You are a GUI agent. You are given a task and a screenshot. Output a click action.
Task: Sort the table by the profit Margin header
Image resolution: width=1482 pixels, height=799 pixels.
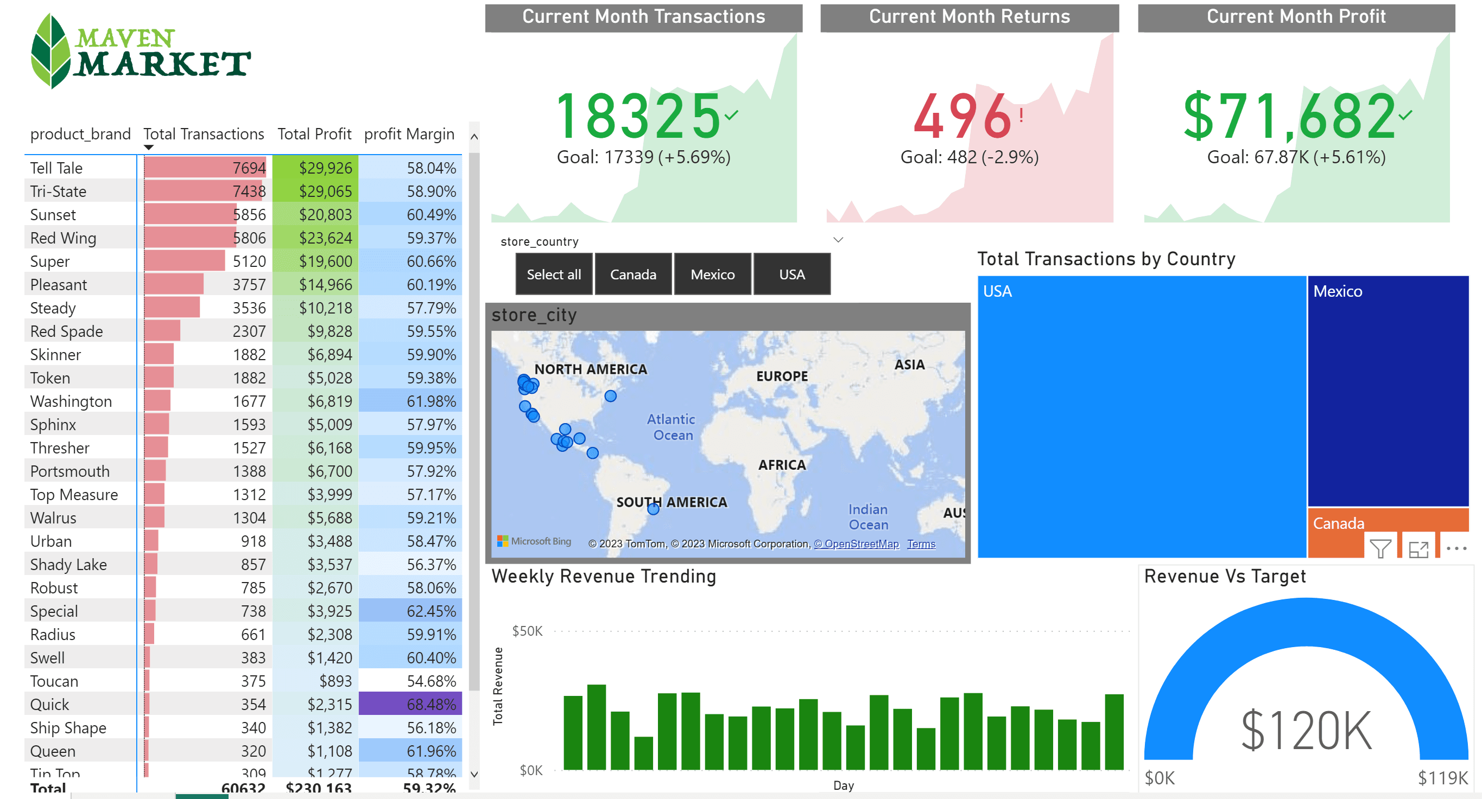409,134
